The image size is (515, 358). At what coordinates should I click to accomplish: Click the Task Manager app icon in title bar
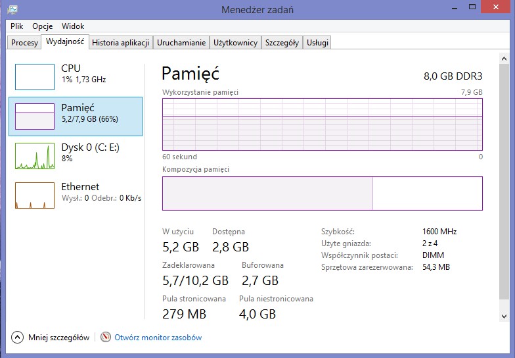(x=12, y=9)
